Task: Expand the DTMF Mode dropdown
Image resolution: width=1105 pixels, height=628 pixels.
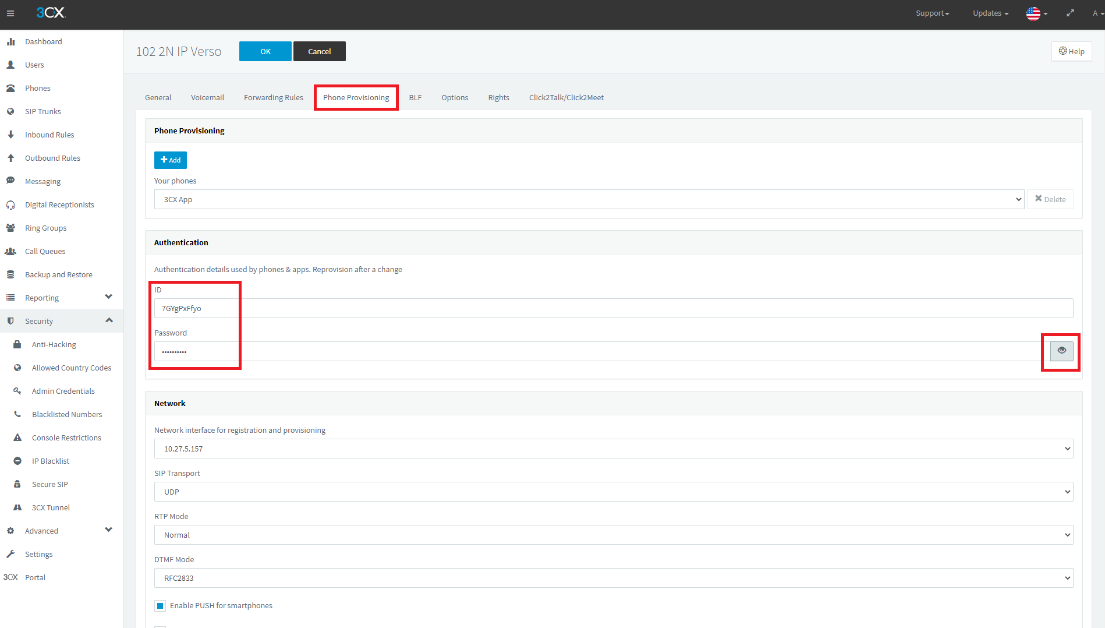Action: [613, 578]
